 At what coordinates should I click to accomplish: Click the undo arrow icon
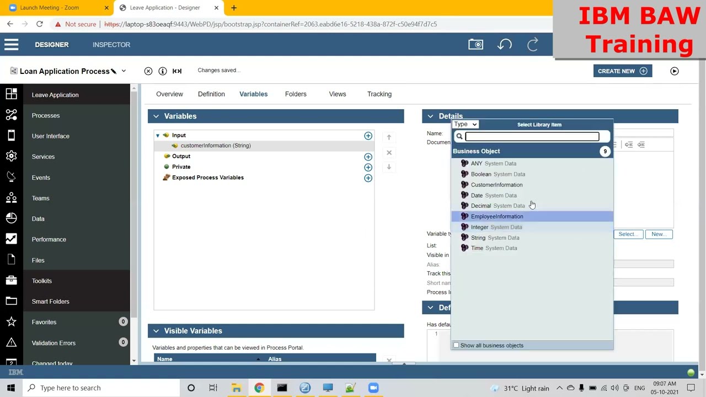(505, 45)
